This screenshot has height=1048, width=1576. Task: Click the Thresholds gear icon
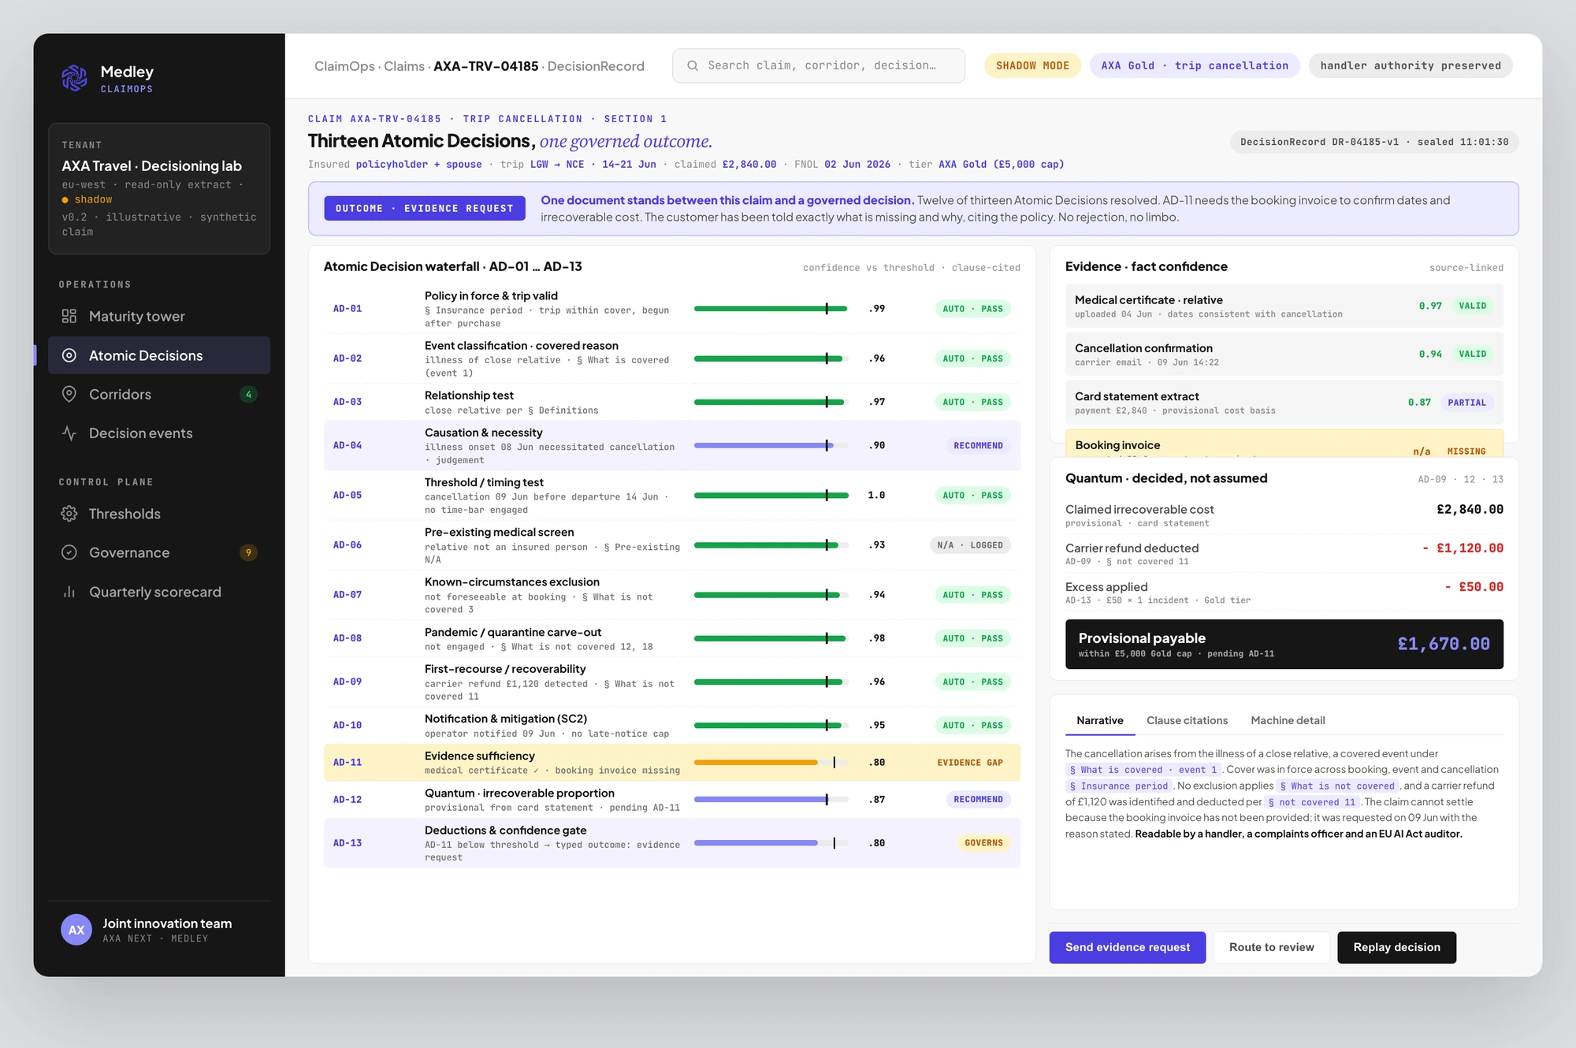[69, 514]
